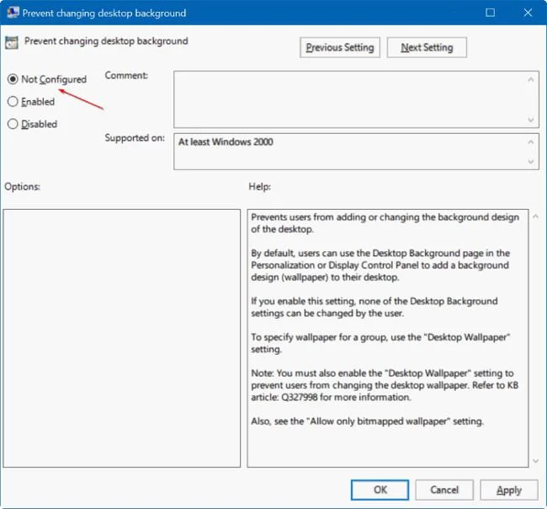Click Help pane scroll down arrow
Image resolution: width=547 pixels, height=509 pixels.
click(535, 462)
